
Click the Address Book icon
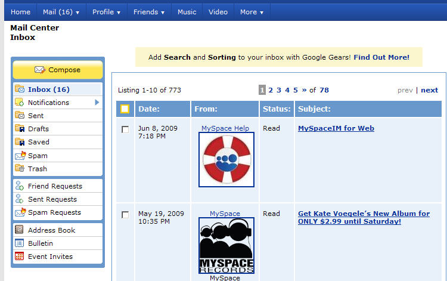[x=19, y=230]
